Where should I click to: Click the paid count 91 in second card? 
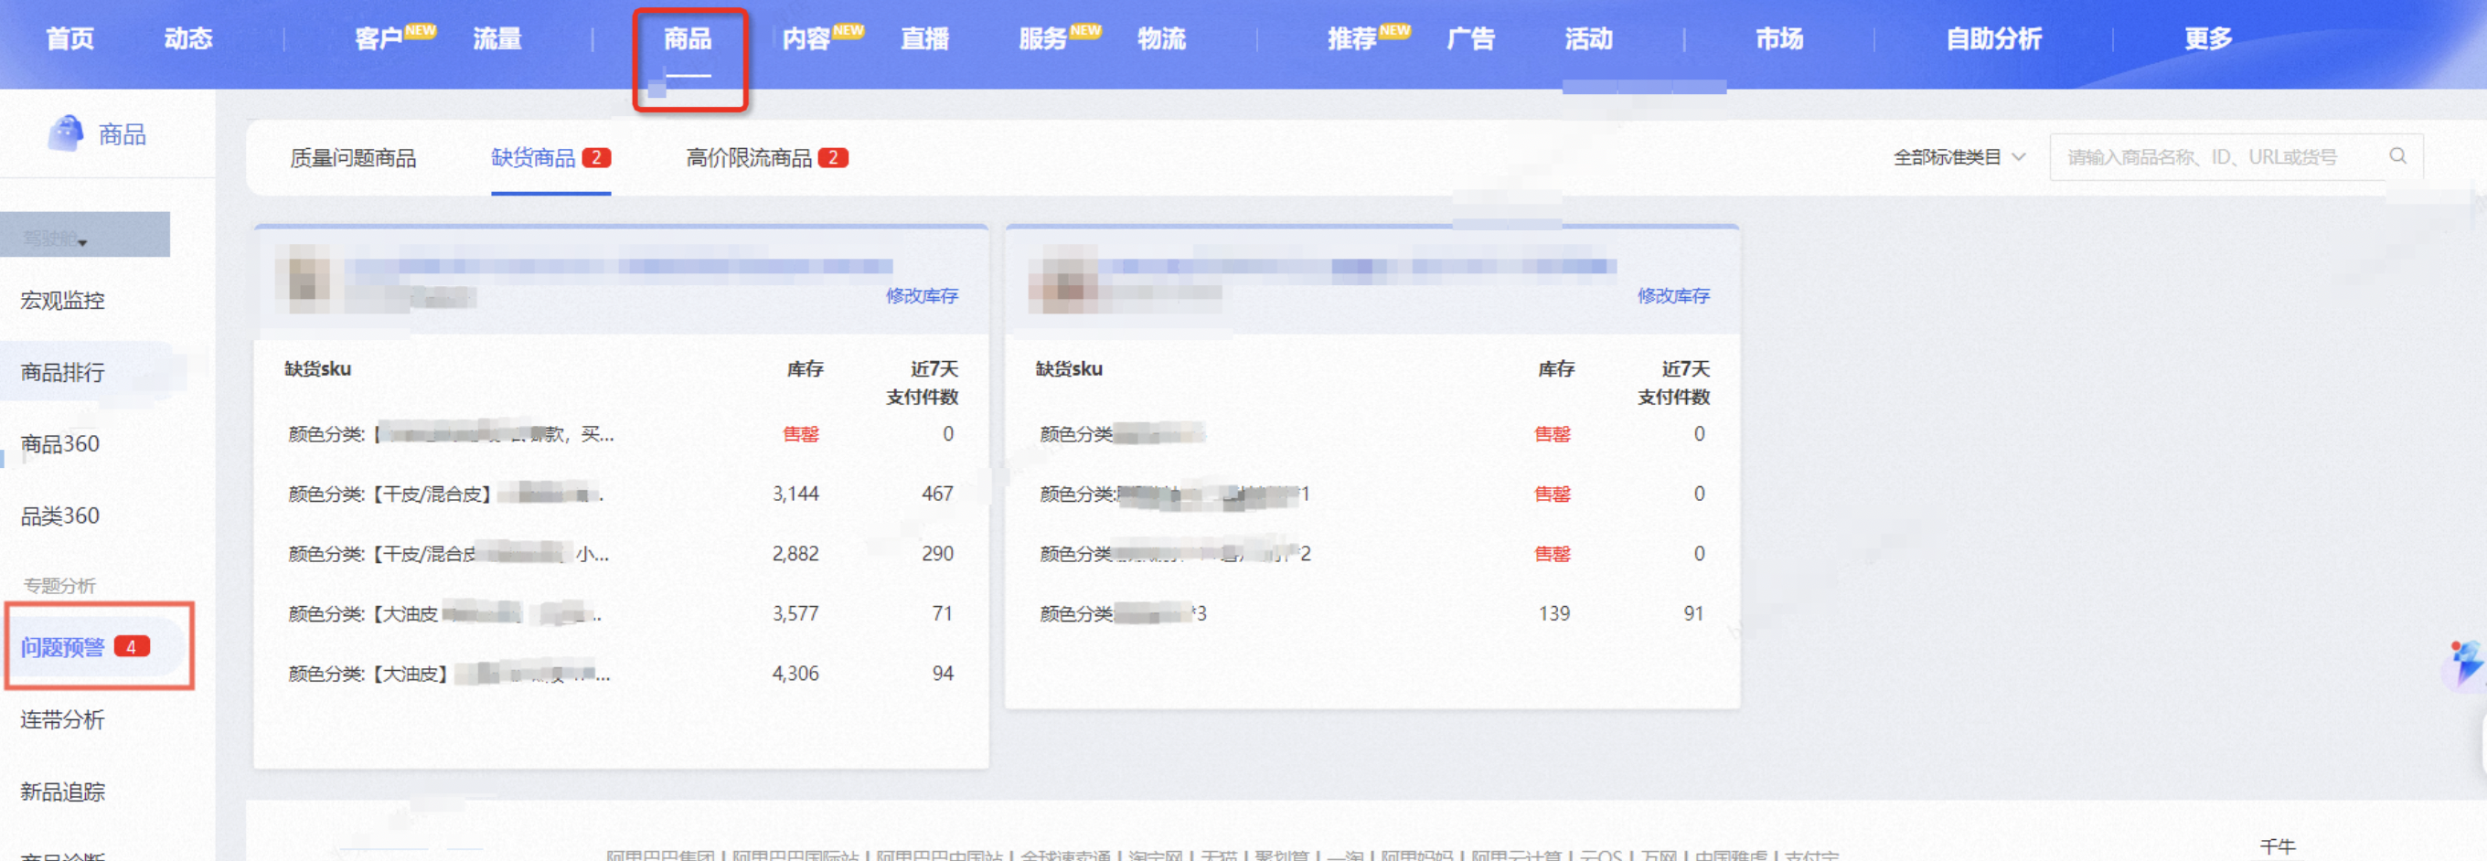coord(1693,614)
